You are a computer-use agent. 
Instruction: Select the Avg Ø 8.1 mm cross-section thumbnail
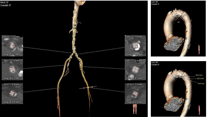(x=135, y=69)
